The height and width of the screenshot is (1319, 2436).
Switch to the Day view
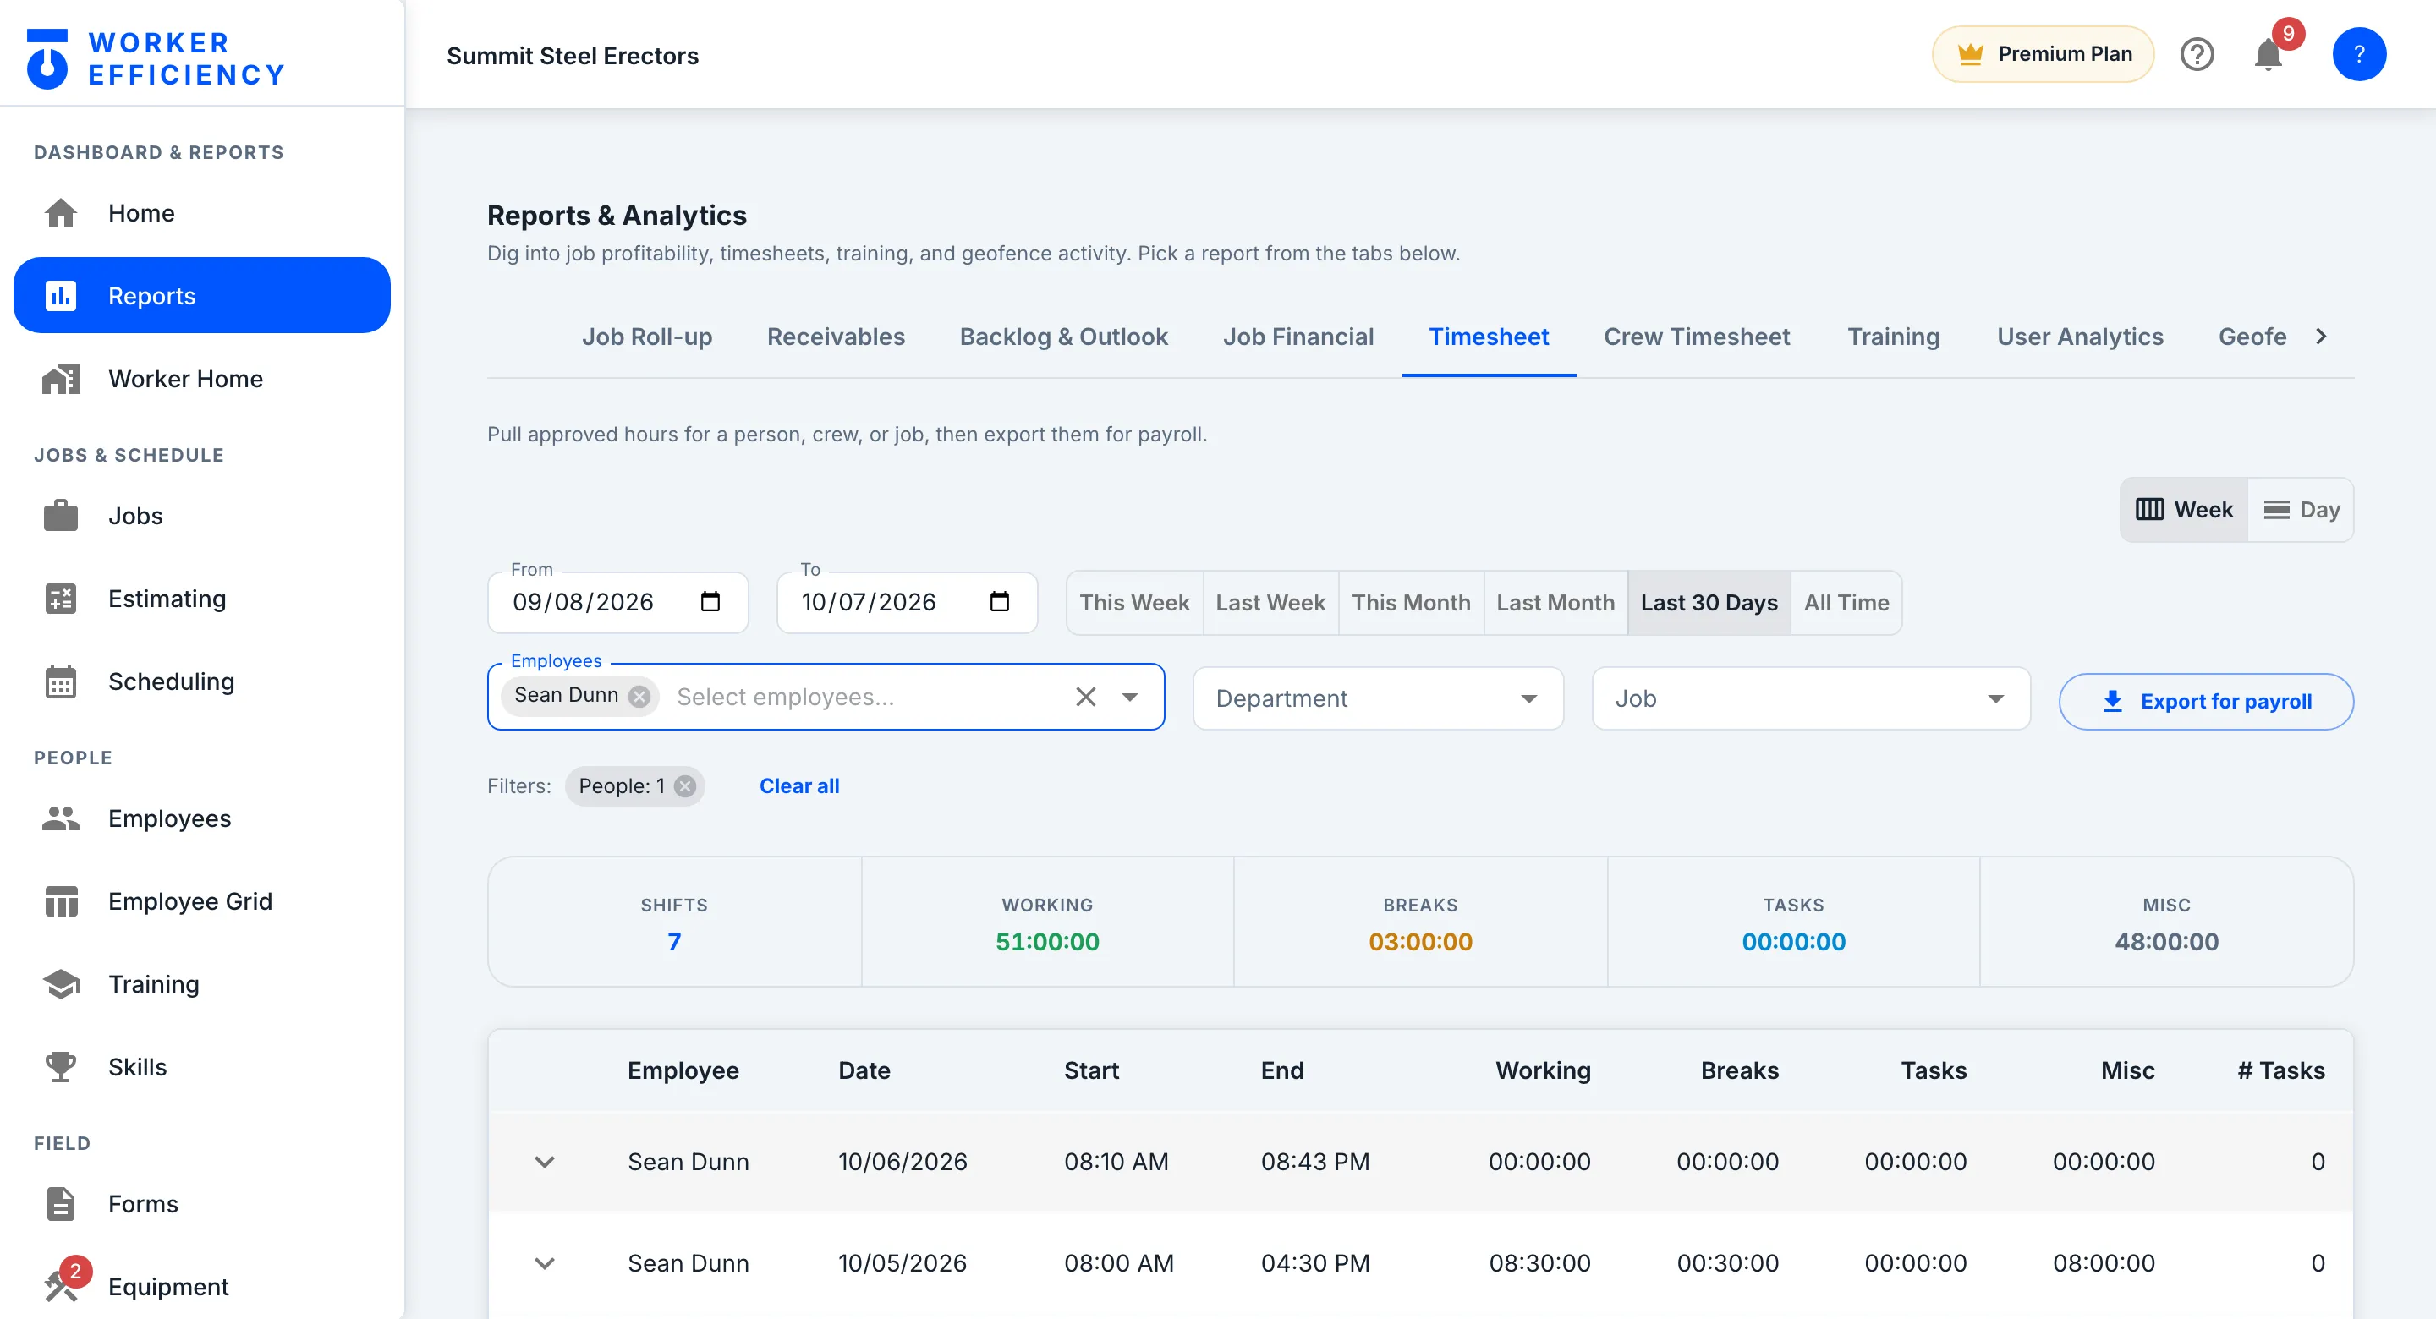[x=2301, y=510]
